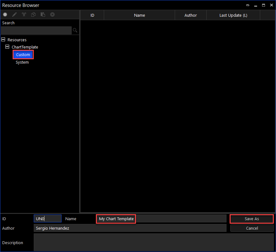Image resolution: width=276 pixels, height=252 pixels.
Task: Select the System folder in tree
Action: pos(22,62)
